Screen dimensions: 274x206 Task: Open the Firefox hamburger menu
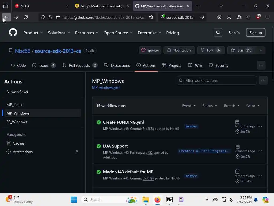[x=268, y=17]
